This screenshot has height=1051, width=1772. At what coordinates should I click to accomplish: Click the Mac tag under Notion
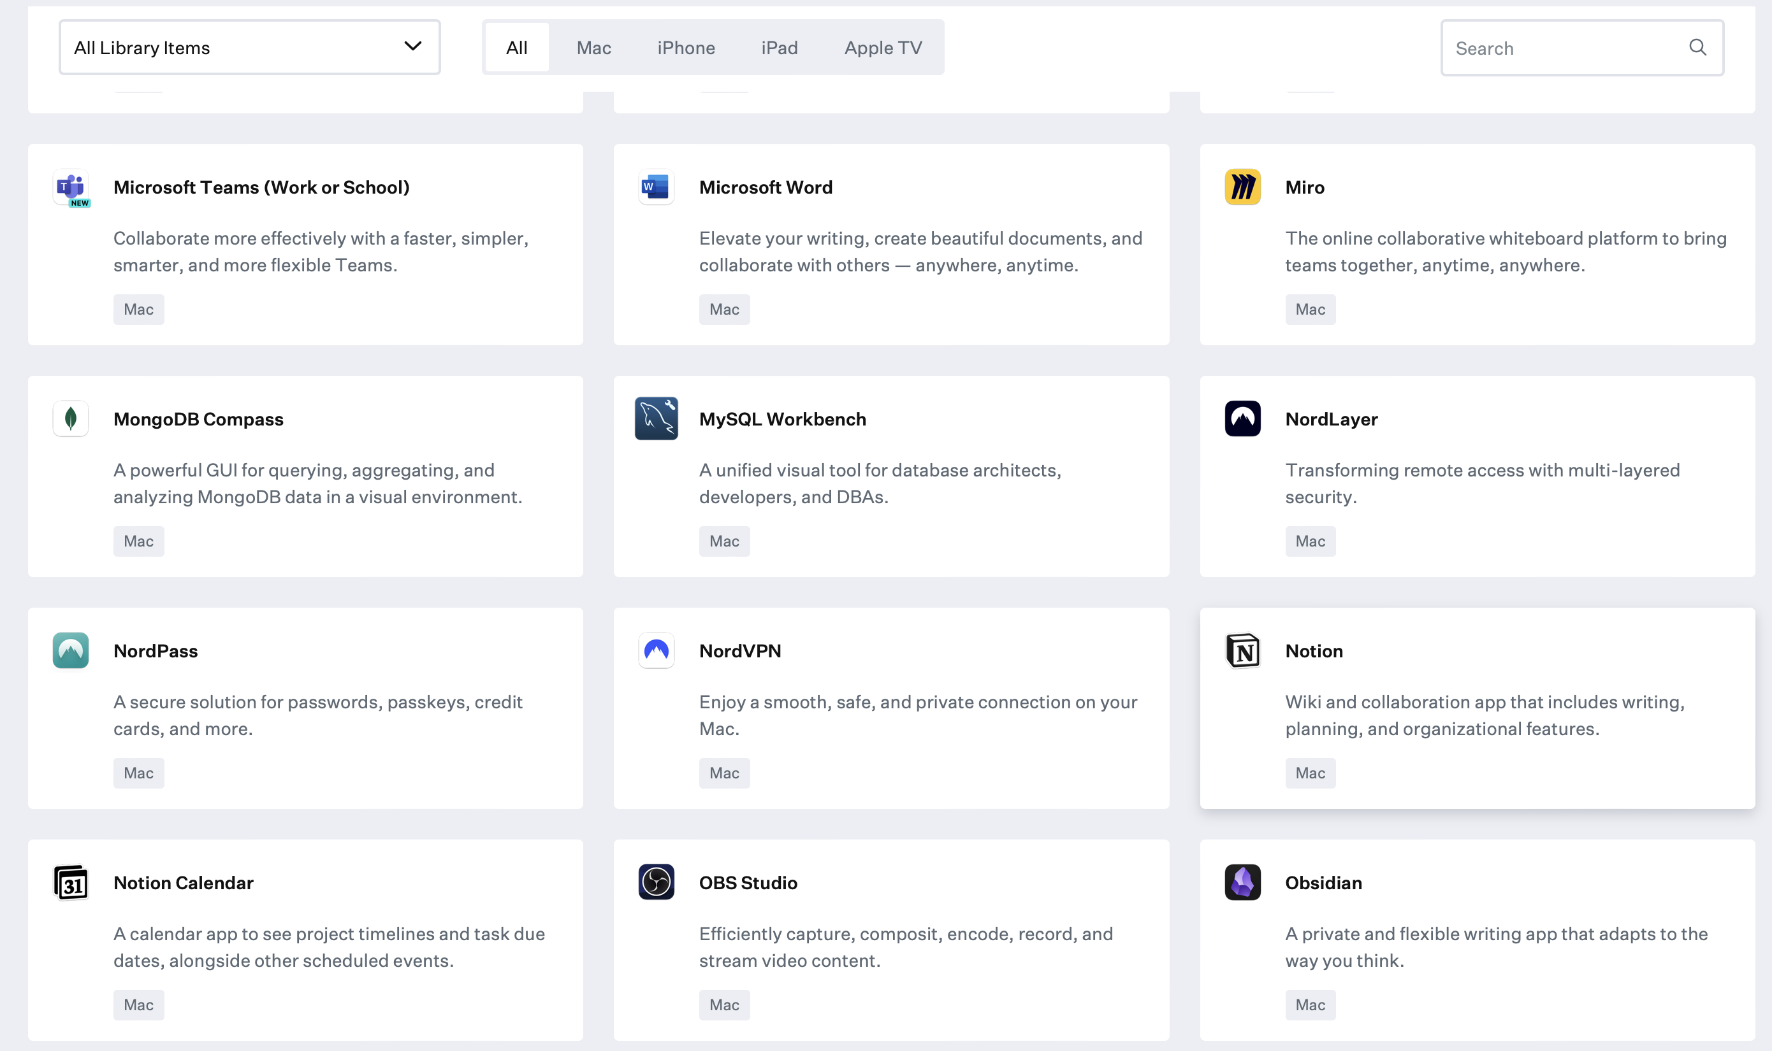[x=1309, y=773]
